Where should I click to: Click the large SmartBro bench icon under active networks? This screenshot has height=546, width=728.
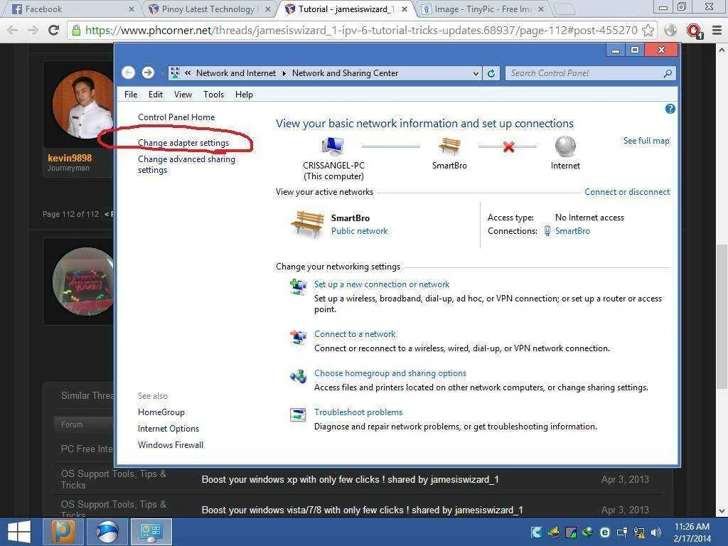307,223
